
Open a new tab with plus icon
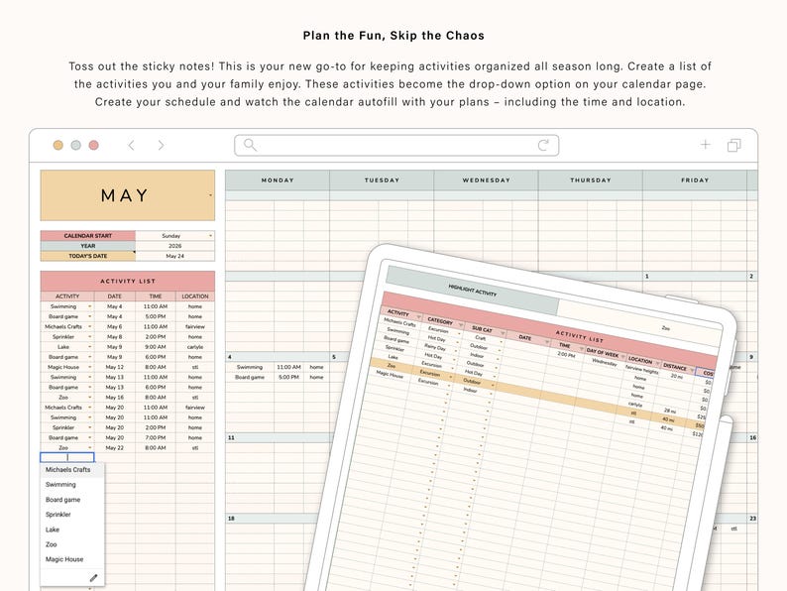click(x=705, y=145)
